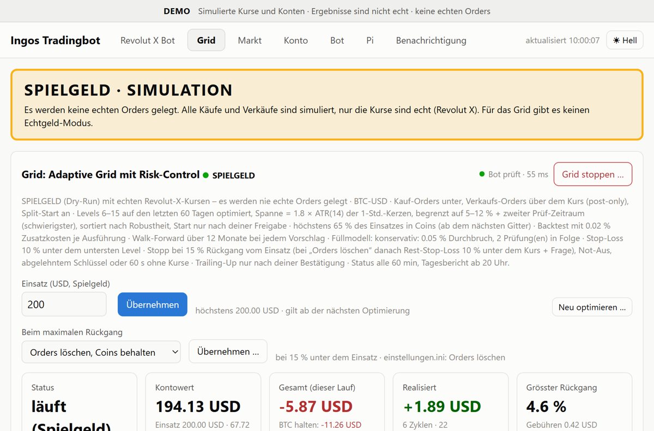This screenshot has width=654, height=431.
Task: Click Übernehmen next to the Rückgang dropdown
Action: point(228,351)
